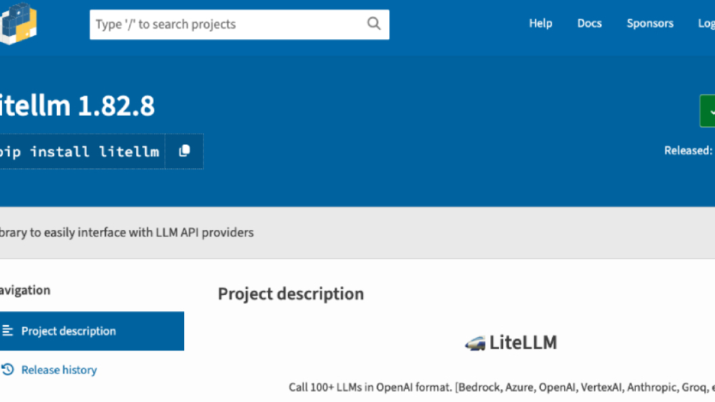Switch to the Release history tab
The image size is (715, 402).
tap(59, 370)
